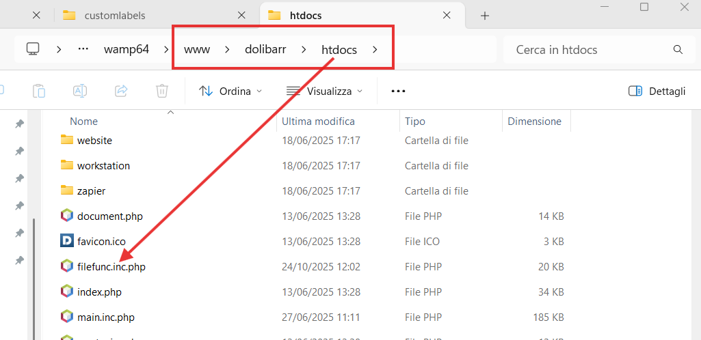Click the search magnifier icon

[x=678, y=50]
